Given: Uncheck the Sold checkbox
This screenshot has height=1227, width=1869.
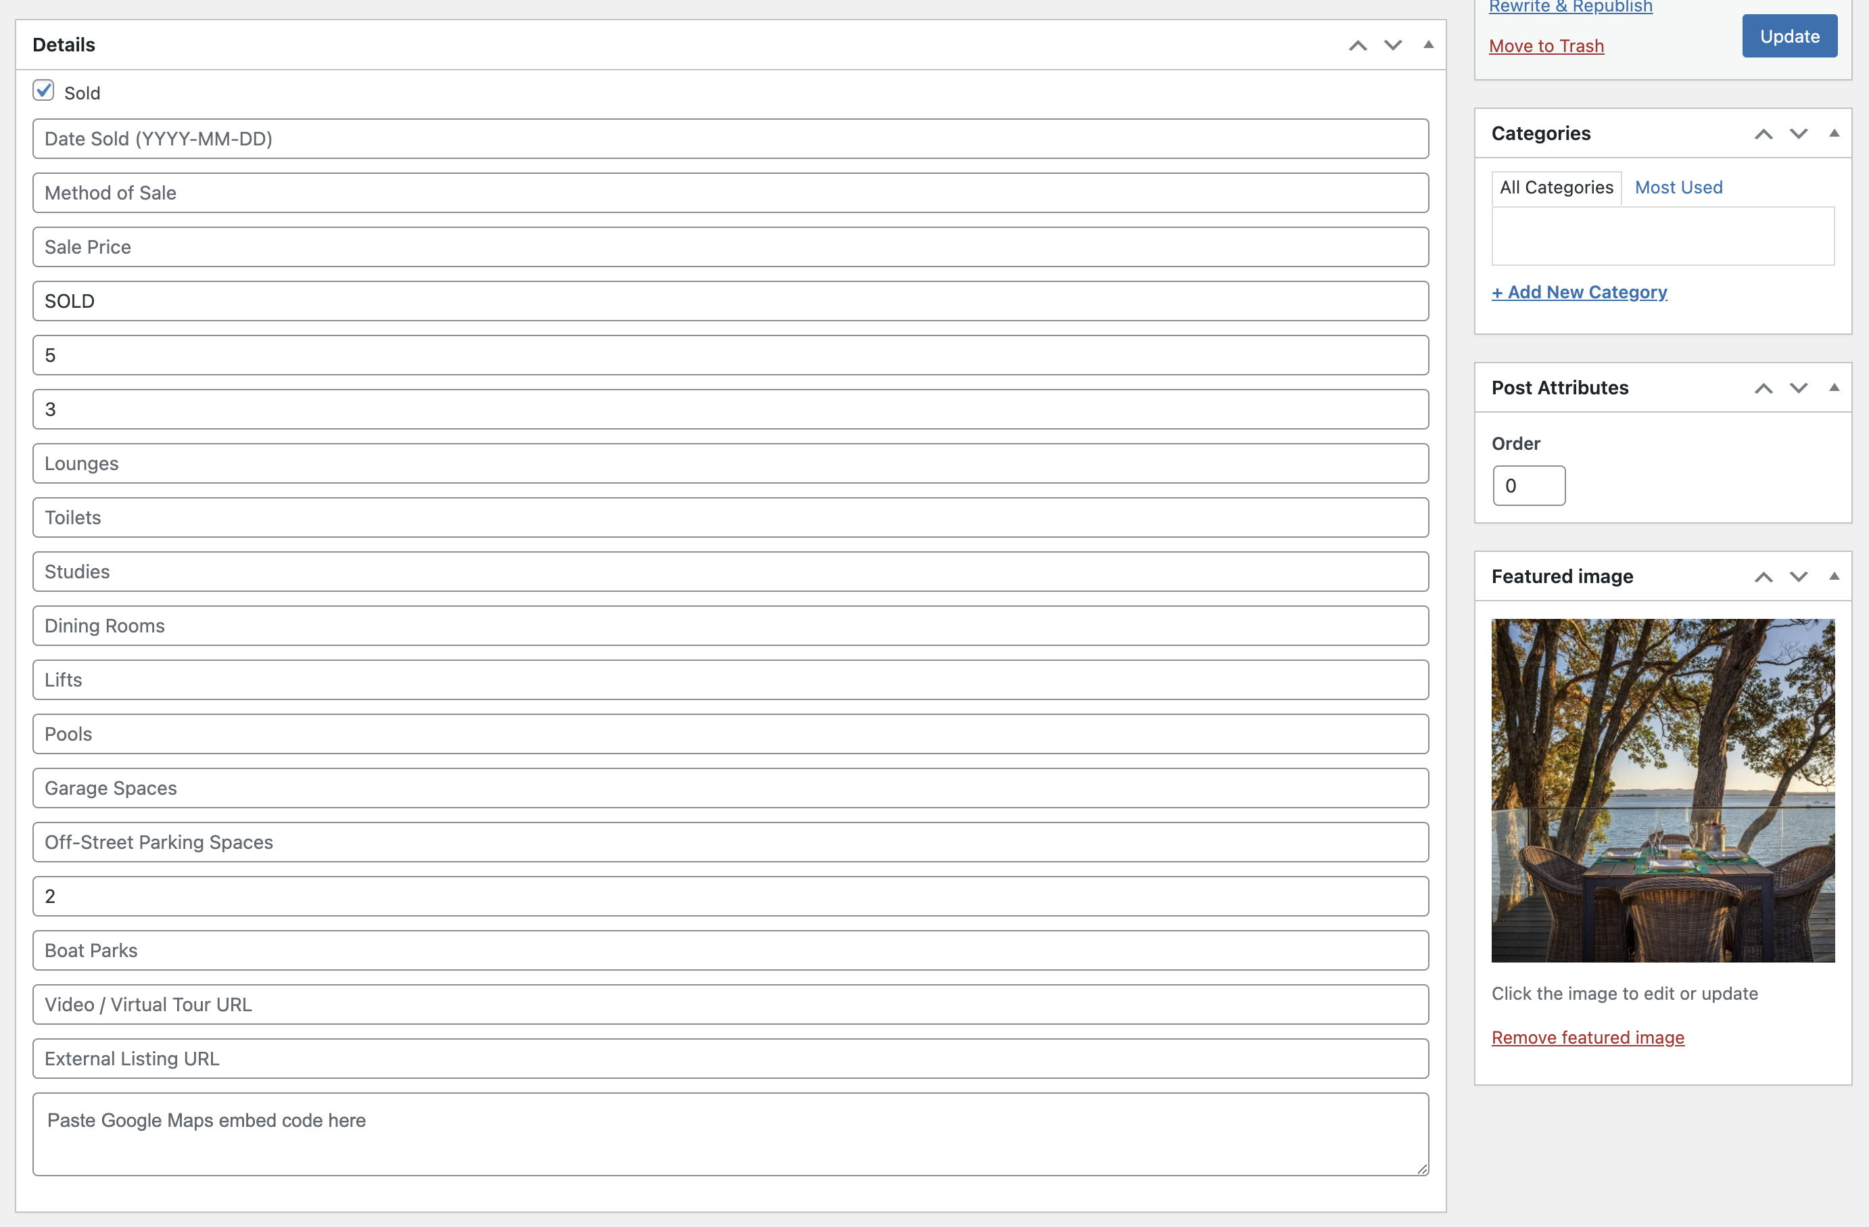Looking at the screenshot, I should click(44, 91).
